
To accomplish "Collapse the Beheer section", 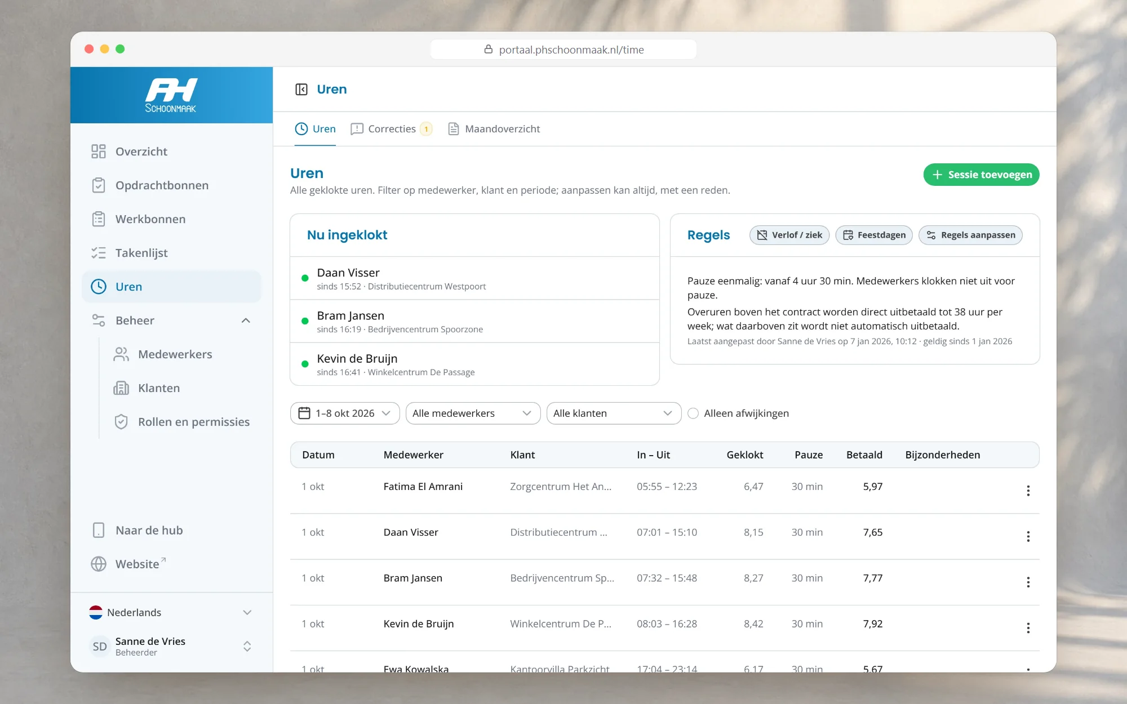I will pos(172,320).
